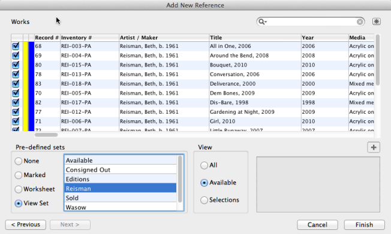This screenshot has height=234, width=391.
Task: Click the asterisk icon beside search field
Action: coord(376,22)
